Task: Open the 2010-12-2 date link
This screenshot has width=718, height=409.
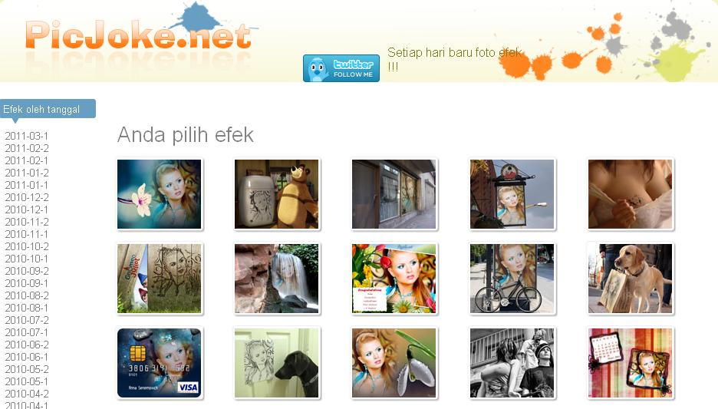Action: tap(27, 197)
